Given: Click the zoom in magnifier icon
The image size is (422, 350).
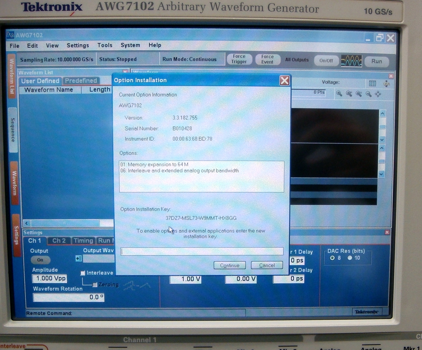Looking at the screenshot, I should click(339, 94).
